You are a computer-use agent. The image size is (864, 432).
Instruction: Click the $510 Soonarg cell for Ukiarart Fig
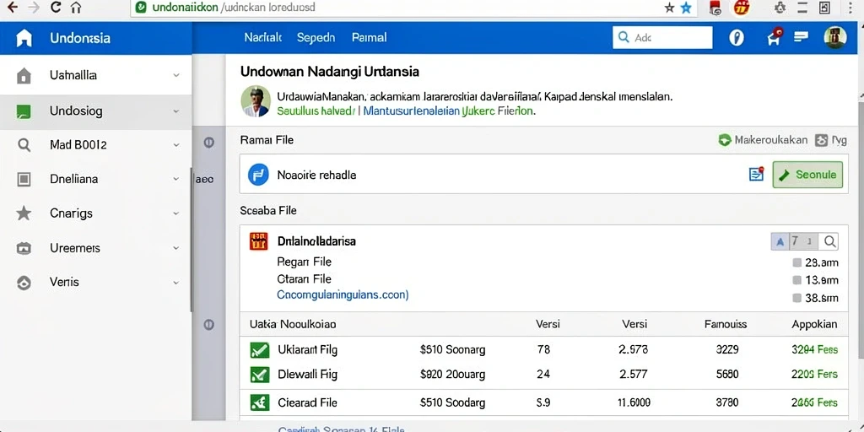pyautogui.click(x=452, y=349)
